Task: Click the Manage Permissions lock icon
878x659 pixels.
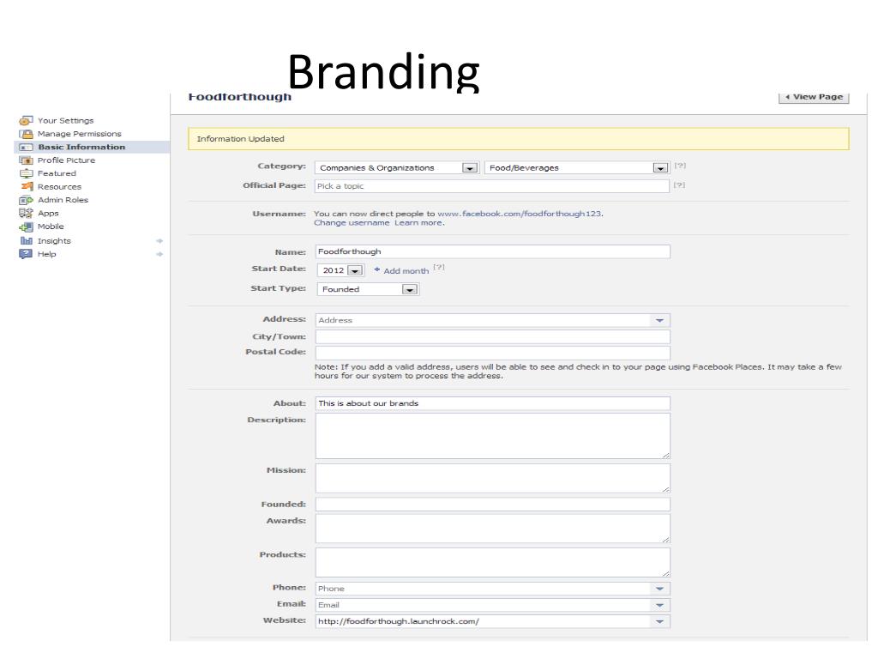Action: click(x=26, y=134)
